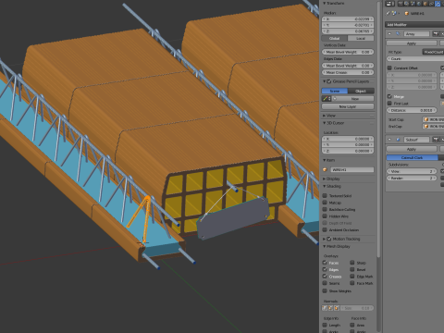This screenshot has width=444, height=333.
Task: Enable Sharp overlay checkbox
Action: (352, 263)
